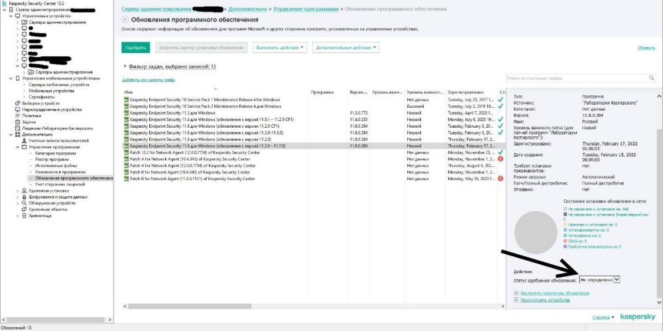This screenshot has width=663, height=331.
Task: Click the Хранилища storage icon
Action: click(24, 216)
